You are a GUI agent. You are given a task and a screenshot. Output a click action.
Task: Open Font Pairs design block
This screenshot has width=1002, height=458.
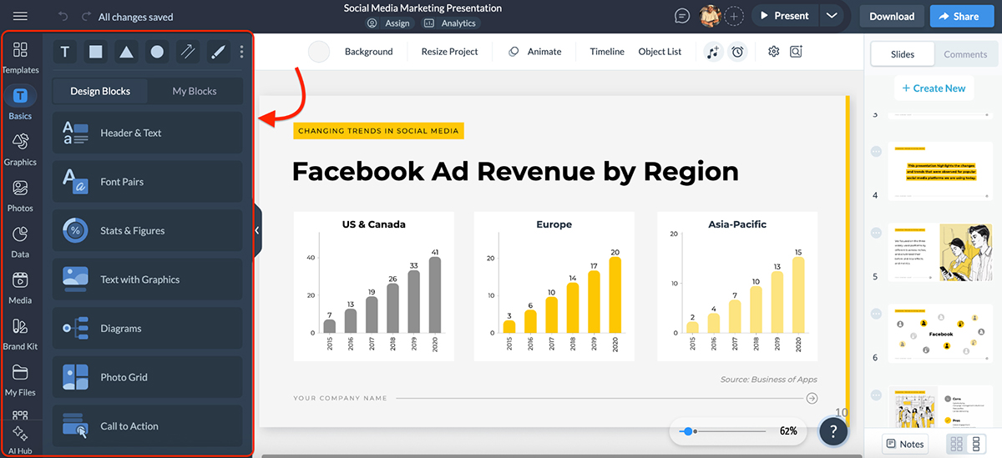(148, 182)
